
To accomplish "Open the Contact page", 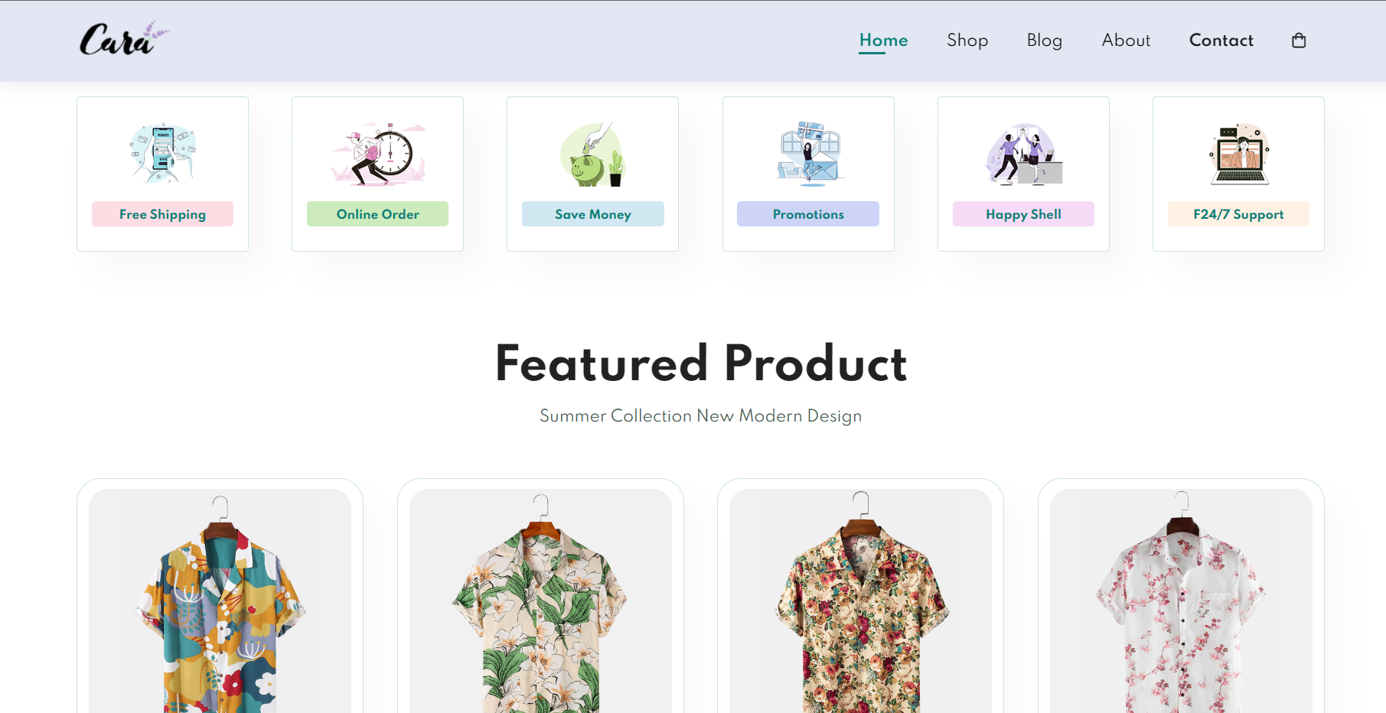I will 1221,41.
